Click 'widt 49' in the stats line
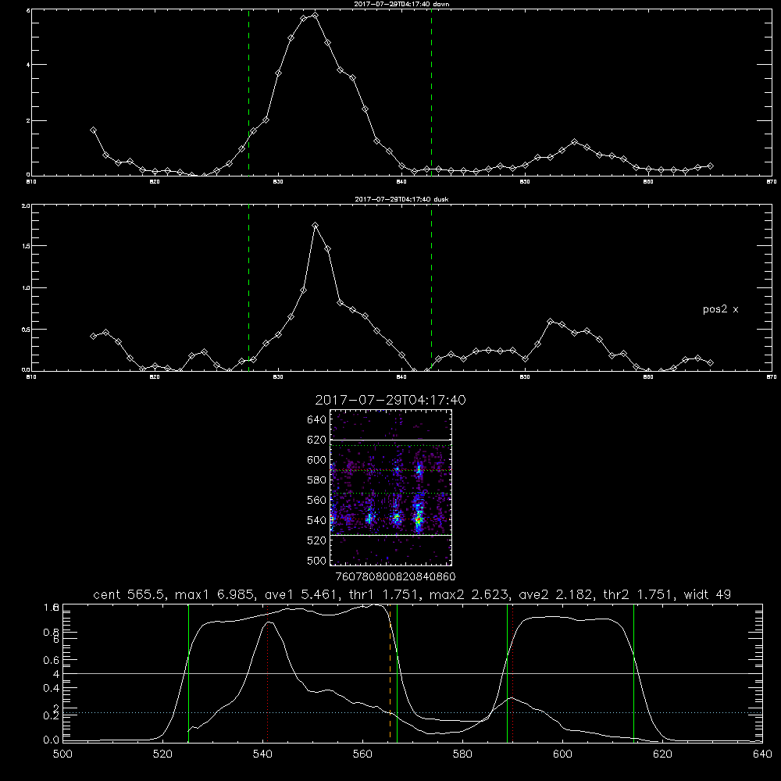781x781 pixels. 708,594
